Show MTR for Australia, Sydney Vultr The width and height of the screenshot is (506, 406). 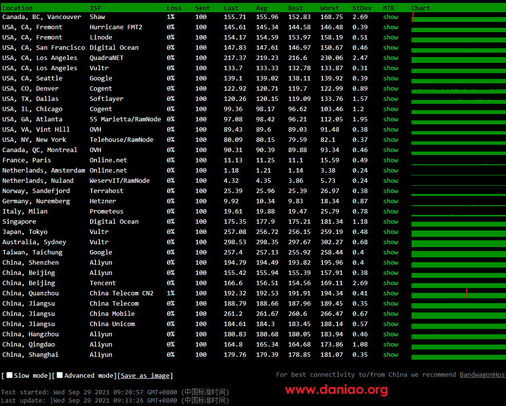pos(391,242)
